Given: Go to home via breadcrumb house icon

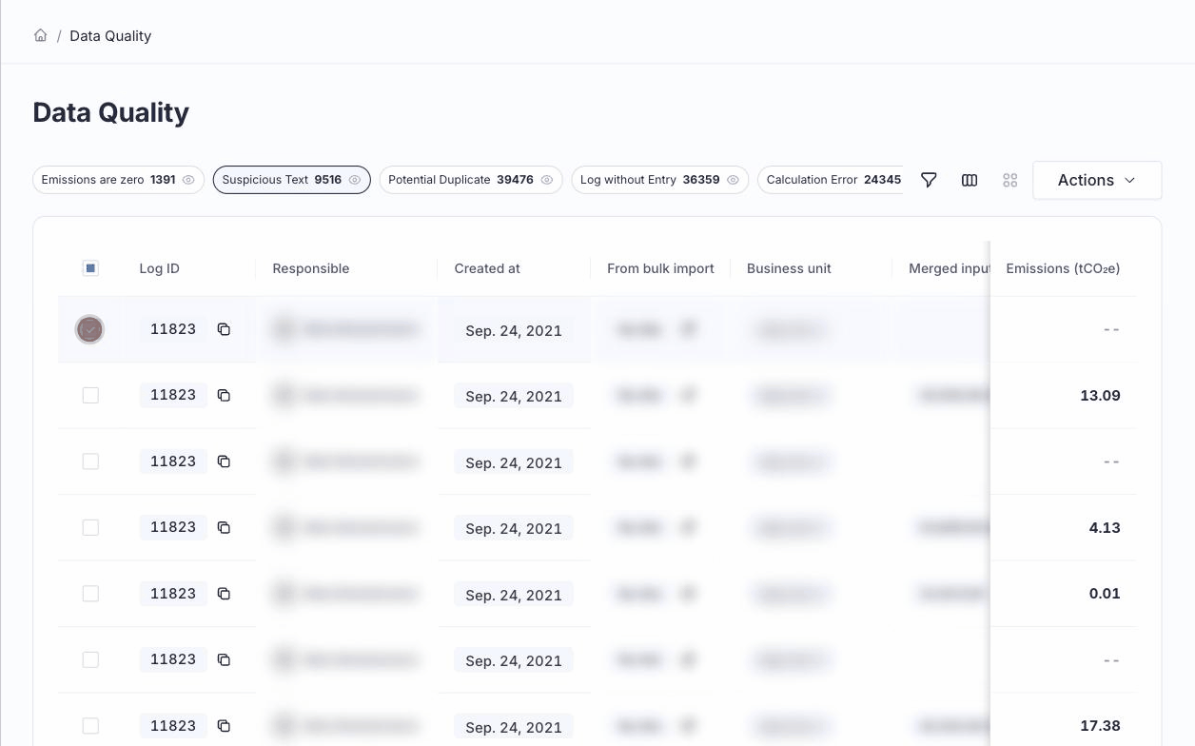Looking at the screenshot, I should click(40, 35).
